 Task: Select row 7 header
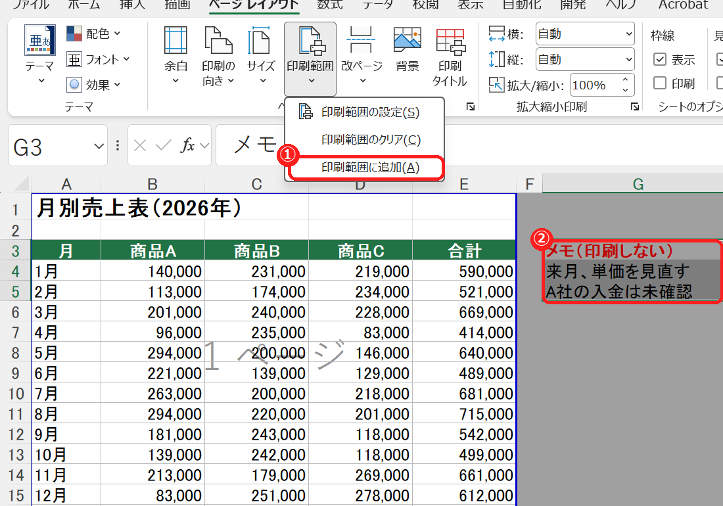click(16, 333)
